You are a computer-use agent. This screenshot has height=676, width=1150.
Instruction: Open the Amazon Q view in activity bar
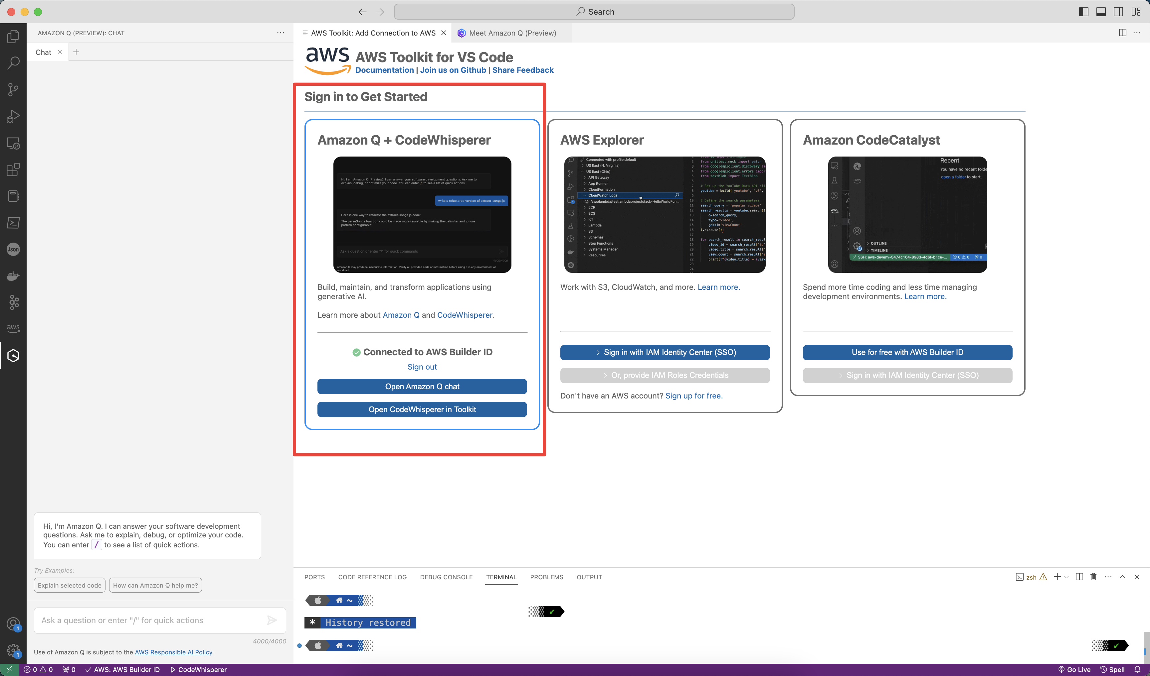coord(13,356)
